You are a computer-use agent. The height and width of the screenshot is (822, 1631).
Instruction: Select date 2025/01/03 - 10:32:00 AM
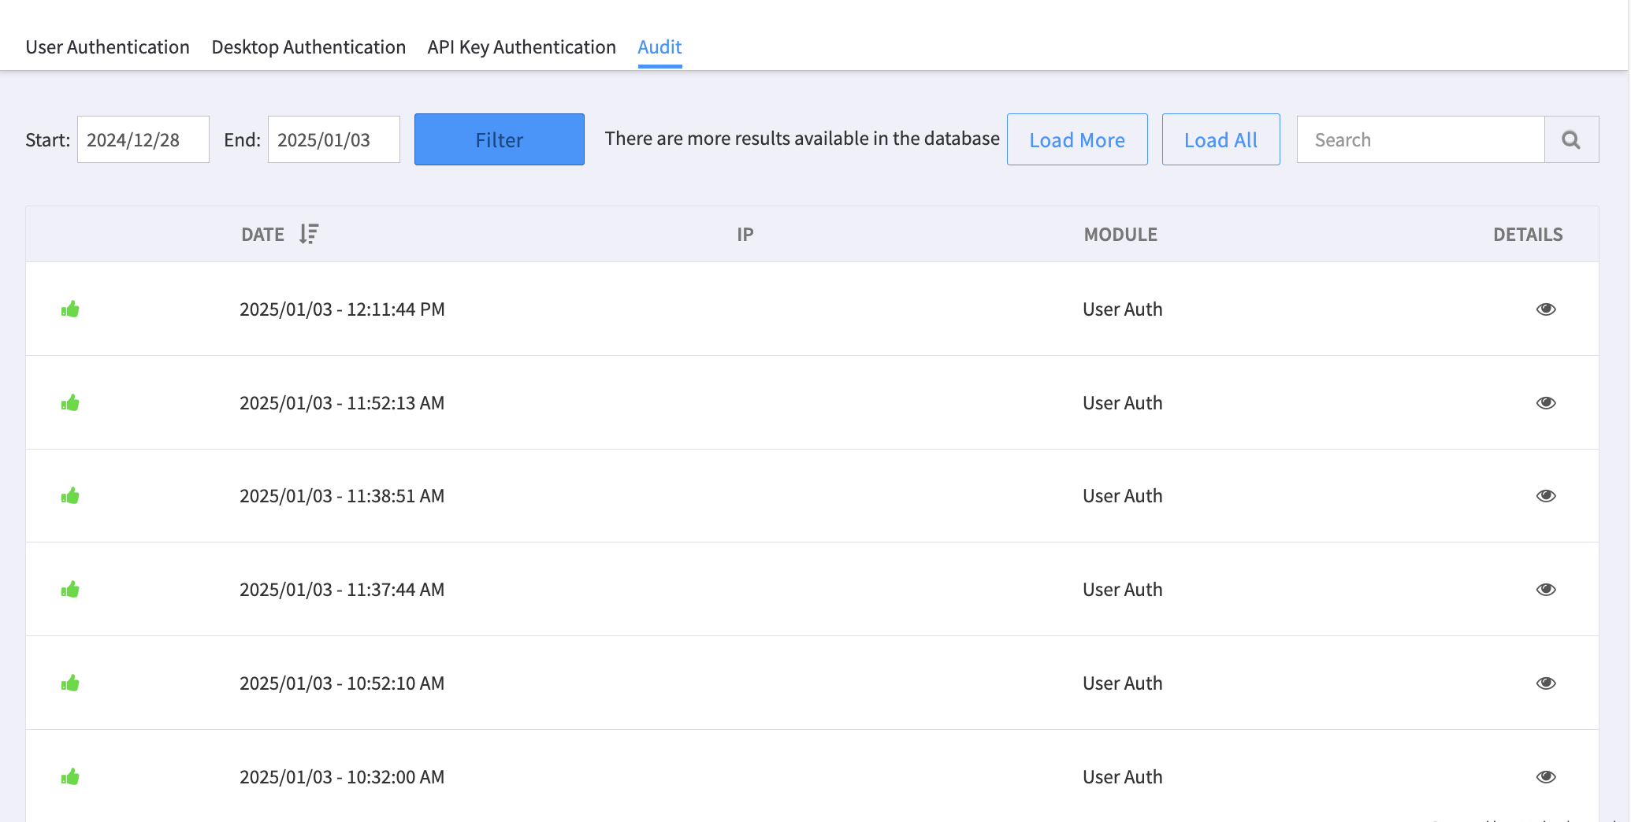342,777
